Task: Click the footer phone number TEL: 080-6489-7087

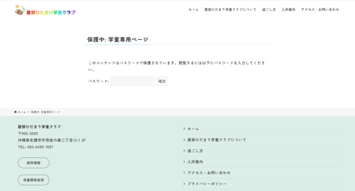Action: coord(35,147)
